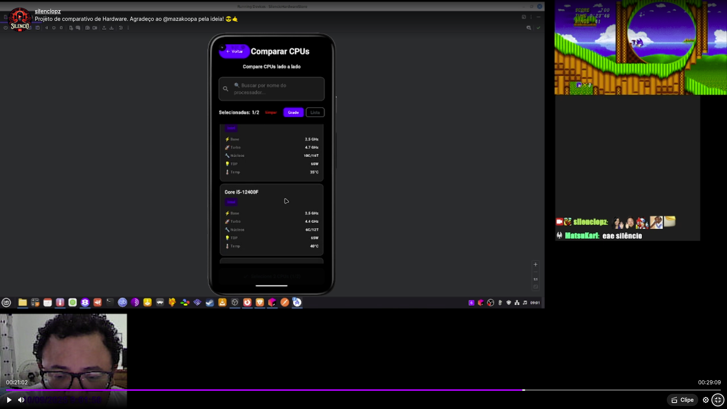Viewport: 727px width, 409px height.
Task: Click the video progress bar
Action: 363,390
